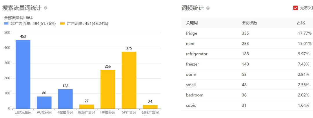Sort by the 出现次数 column header

249,23
